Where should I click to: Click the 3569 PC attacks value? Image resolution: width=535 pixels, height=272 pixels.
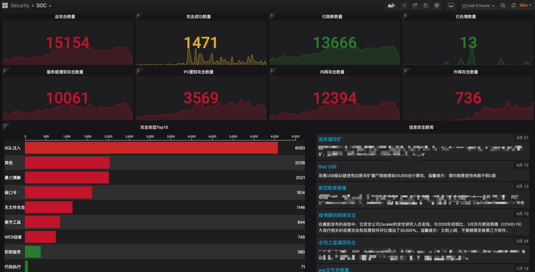click(201, 98)
